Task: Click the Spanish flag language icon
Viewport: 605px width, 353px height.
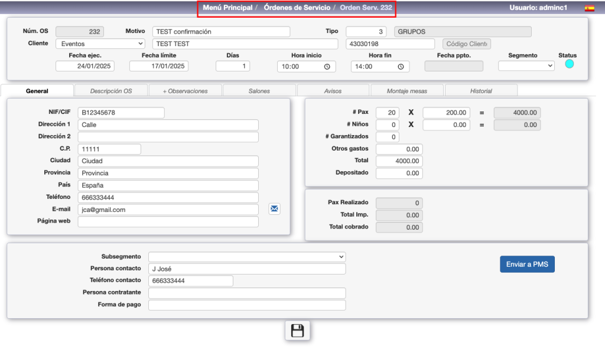Action: (589, 8)
